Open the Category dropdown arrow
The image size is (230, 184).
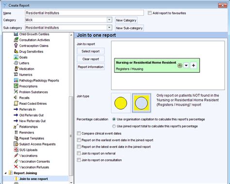click(109, 20)
